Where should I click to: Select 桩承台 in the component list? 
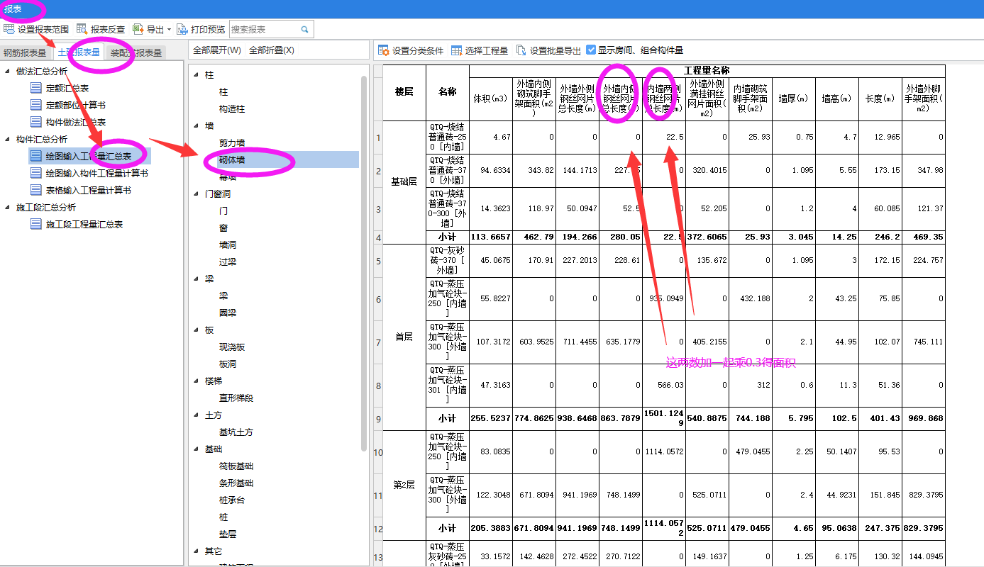tap(232, 500)
